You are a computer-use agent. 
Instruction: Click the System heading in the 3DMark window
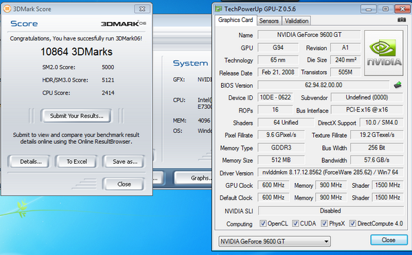click(190, 63)
